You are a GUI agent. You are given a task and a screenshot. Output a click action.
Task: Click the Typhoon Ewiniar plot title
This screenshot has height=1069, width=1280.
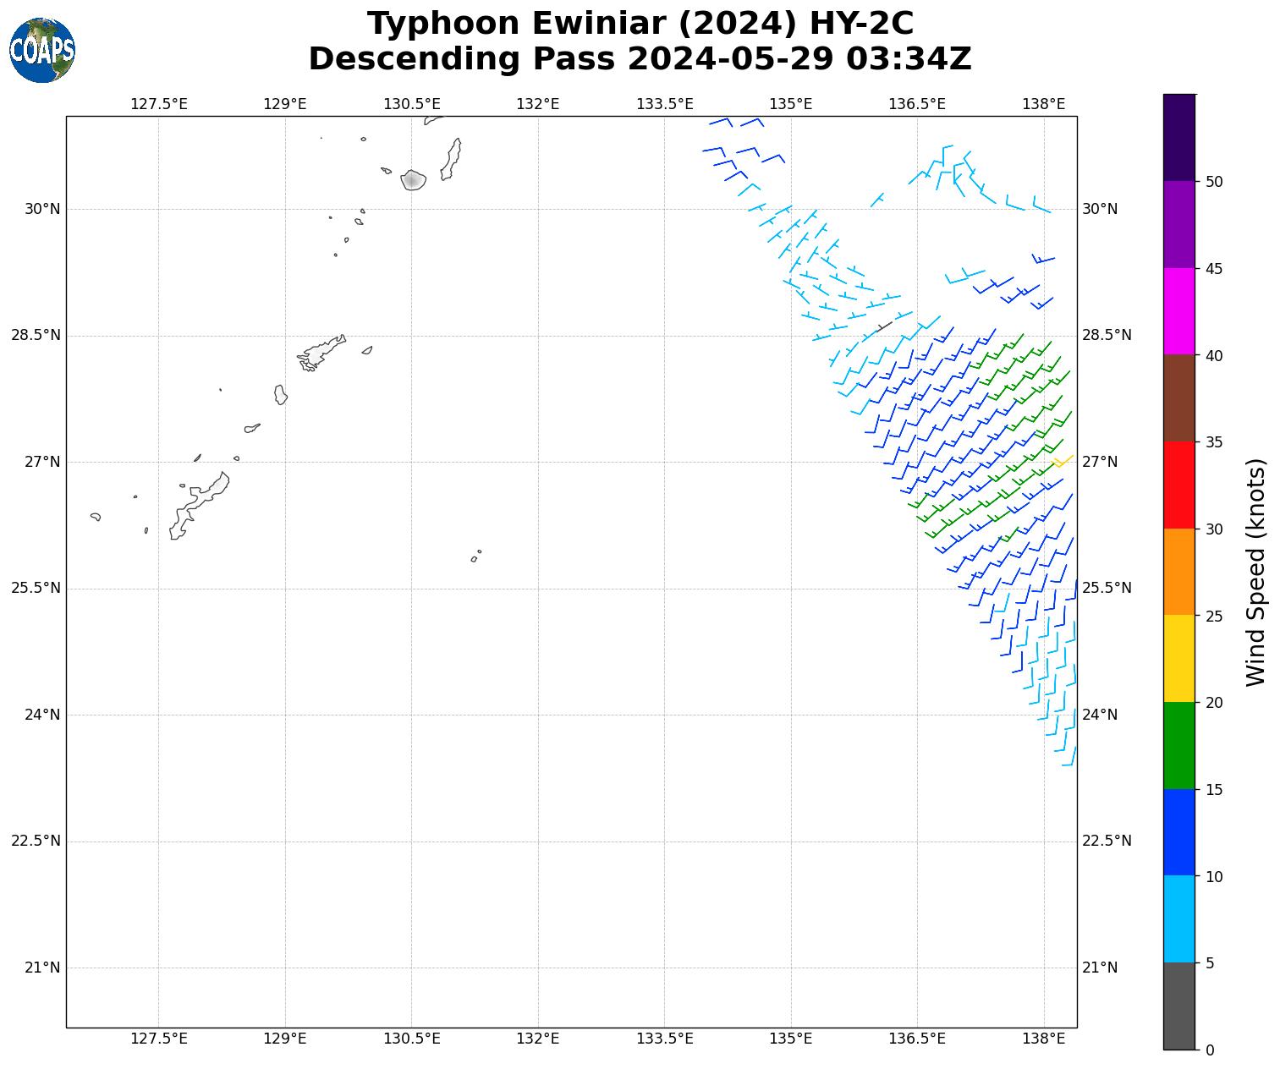click(x=640, y=24)
